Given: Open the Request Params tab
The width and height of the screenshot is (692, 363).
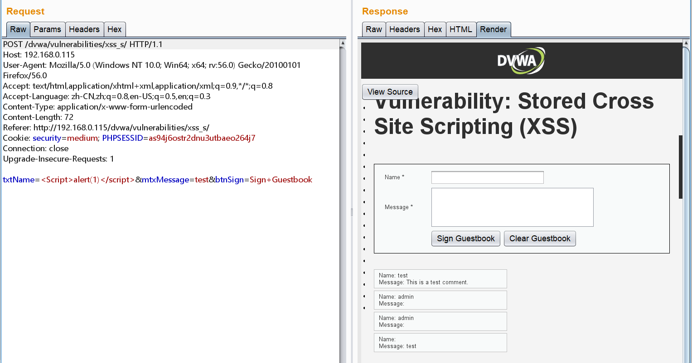Looking at the screenshot, I should pos(48,29).
